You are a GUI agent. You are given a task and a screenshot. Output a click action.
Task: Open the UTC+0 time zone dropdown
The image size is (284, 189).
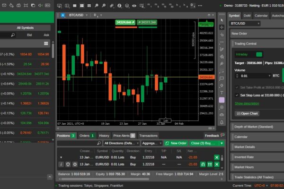click(x=261, y=186)
